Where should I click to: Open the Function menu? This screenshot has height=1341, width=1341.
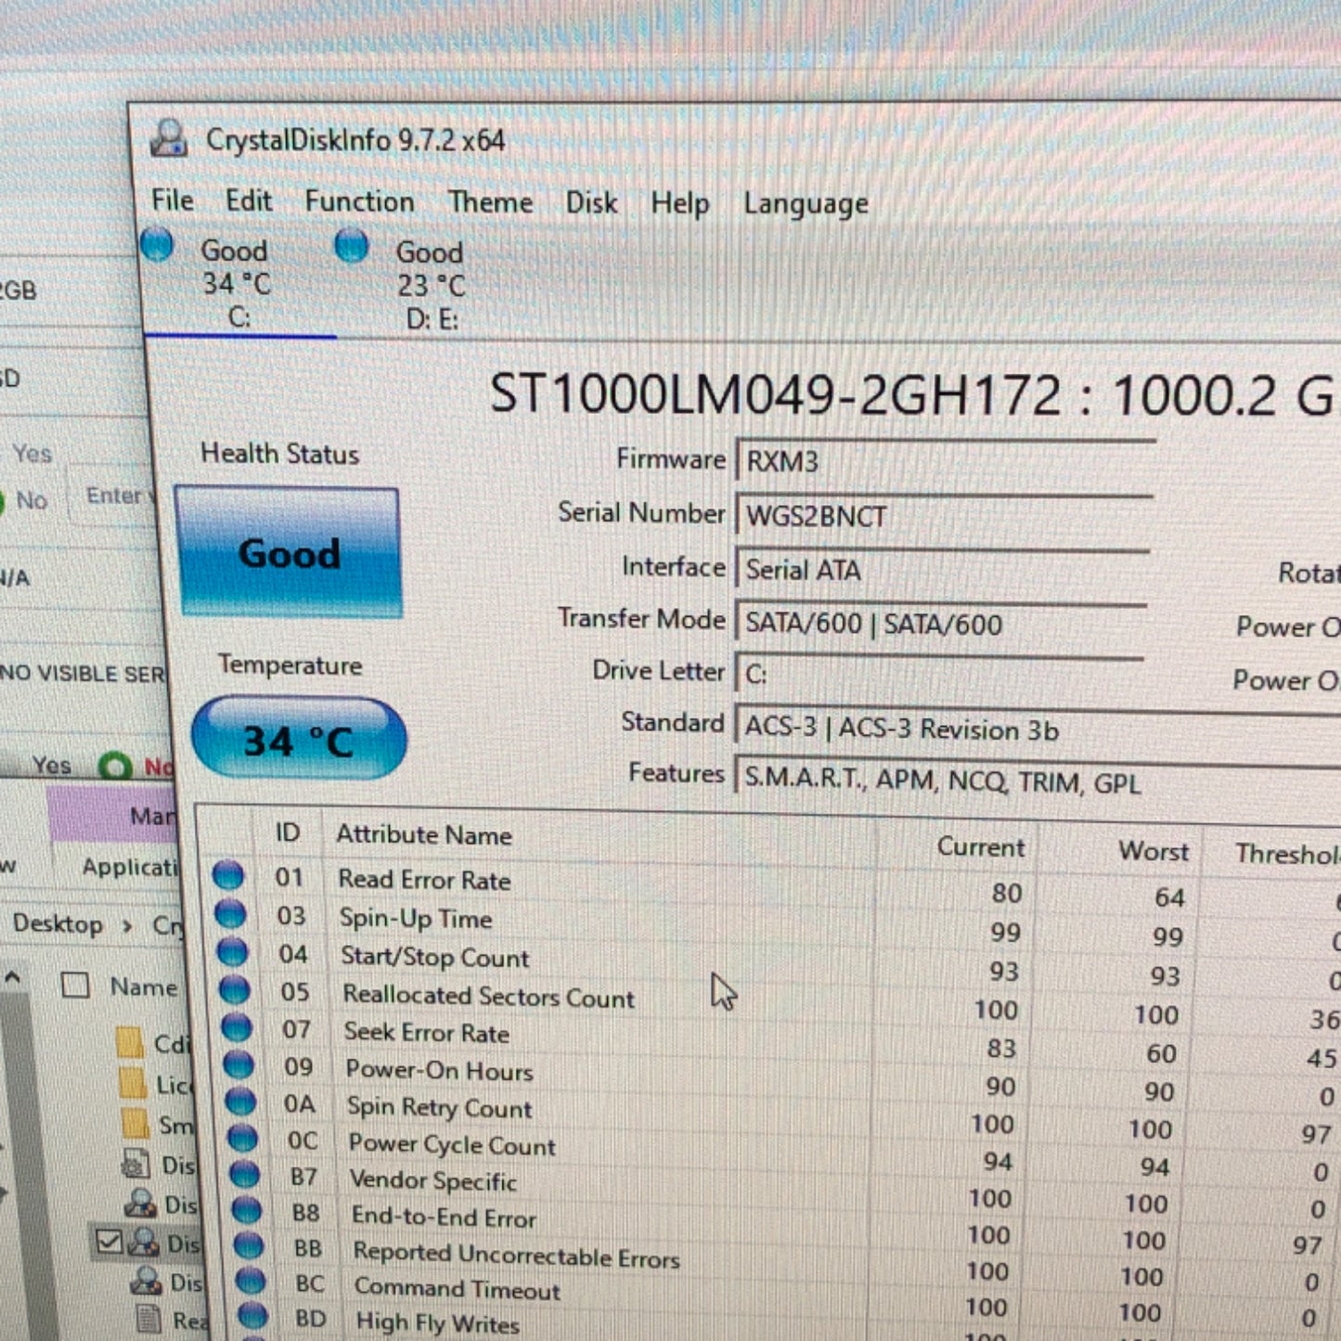360,201
